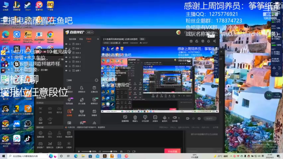The image size is (283, 159).
Task: Switch to the 我的场景 scene tab
Action: coord(73,39)
